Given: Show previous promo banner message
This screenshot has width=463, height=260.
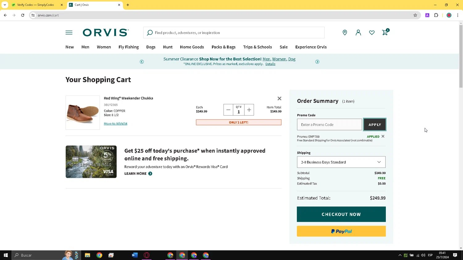Looking at the screenshot, I should [142, 62].
